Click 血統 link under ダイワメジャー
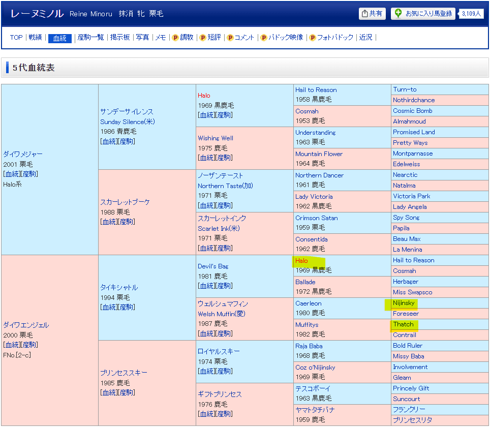Image resolution: width=490 pixels, height=427 pixels. [x=13, y=174]
